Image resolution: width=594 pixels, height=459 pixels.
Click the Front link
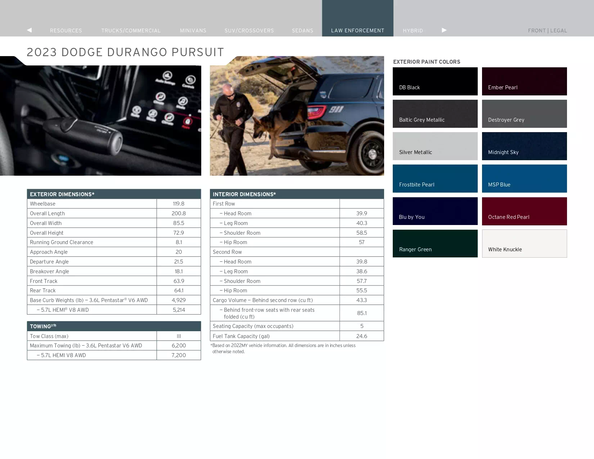pos(537,31)
